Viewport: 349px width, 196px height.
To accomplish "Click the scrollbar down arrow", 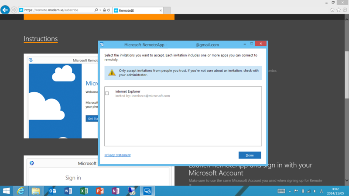I will 347,180.
